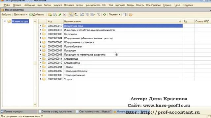This screenshot has width=211, height=118.
Task: Click the disable filter icon
Action: 99,14
